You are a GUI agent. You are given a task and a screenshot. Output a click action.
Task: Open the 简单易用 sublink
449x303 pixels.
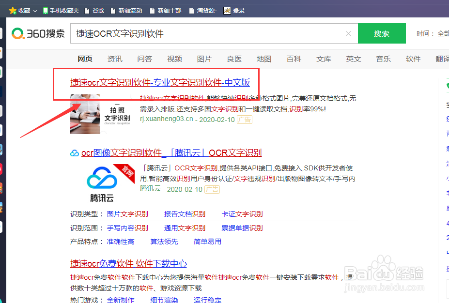click(x=208, y=242)
